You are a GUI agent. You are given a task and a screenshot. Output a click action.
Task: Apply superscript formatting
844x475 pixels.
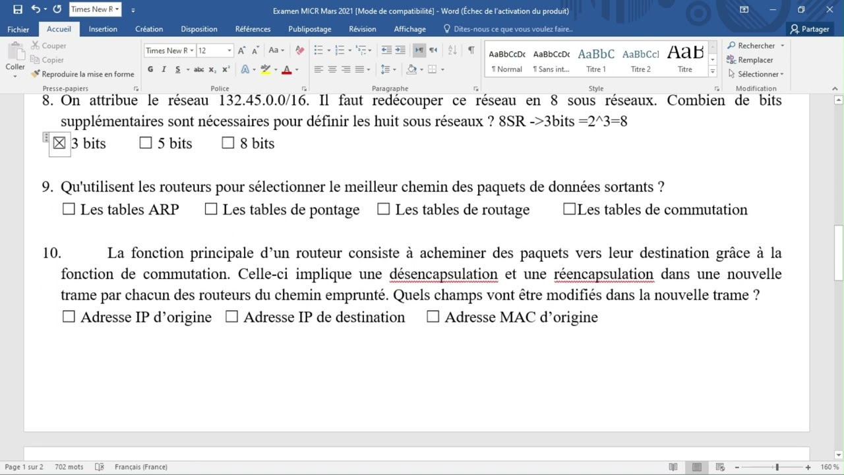(x=226, y=69)
